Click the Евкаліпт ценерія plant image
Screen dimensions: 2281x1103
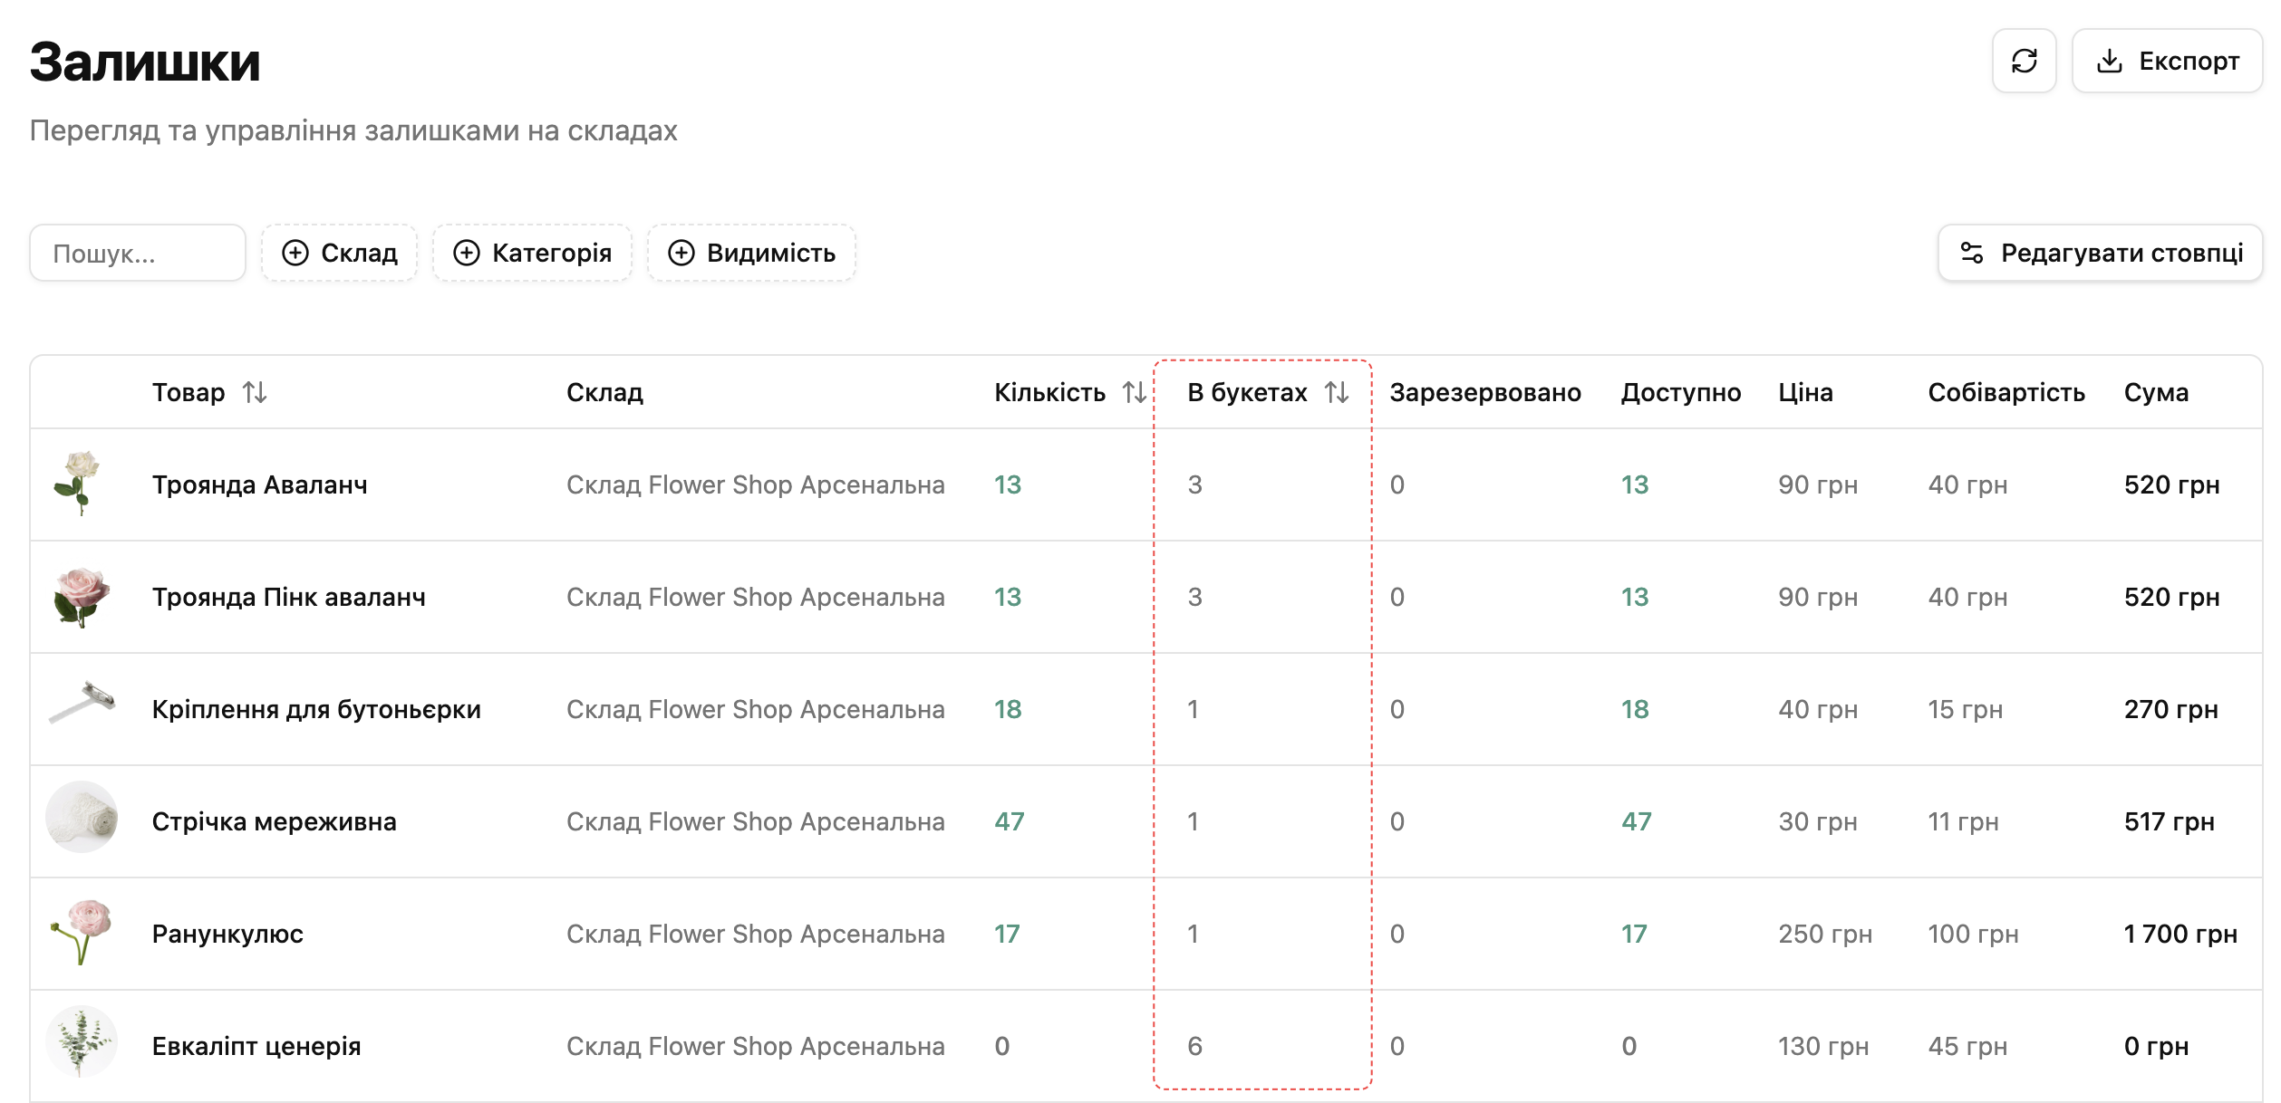82,1041
